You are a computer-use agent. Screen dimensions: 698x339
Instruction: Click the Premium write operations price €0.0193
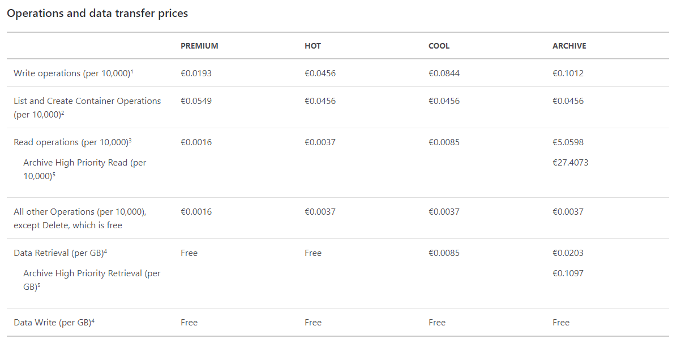coord(196,73)
